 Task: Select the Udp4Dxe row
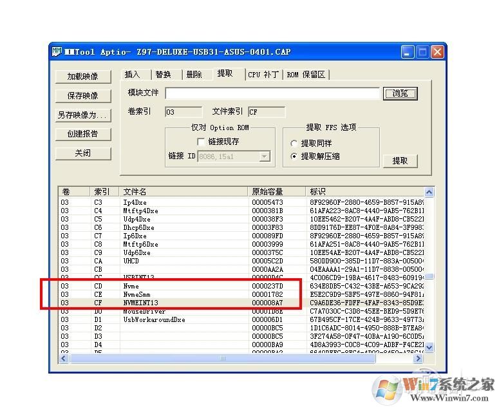tap(241, 219)
